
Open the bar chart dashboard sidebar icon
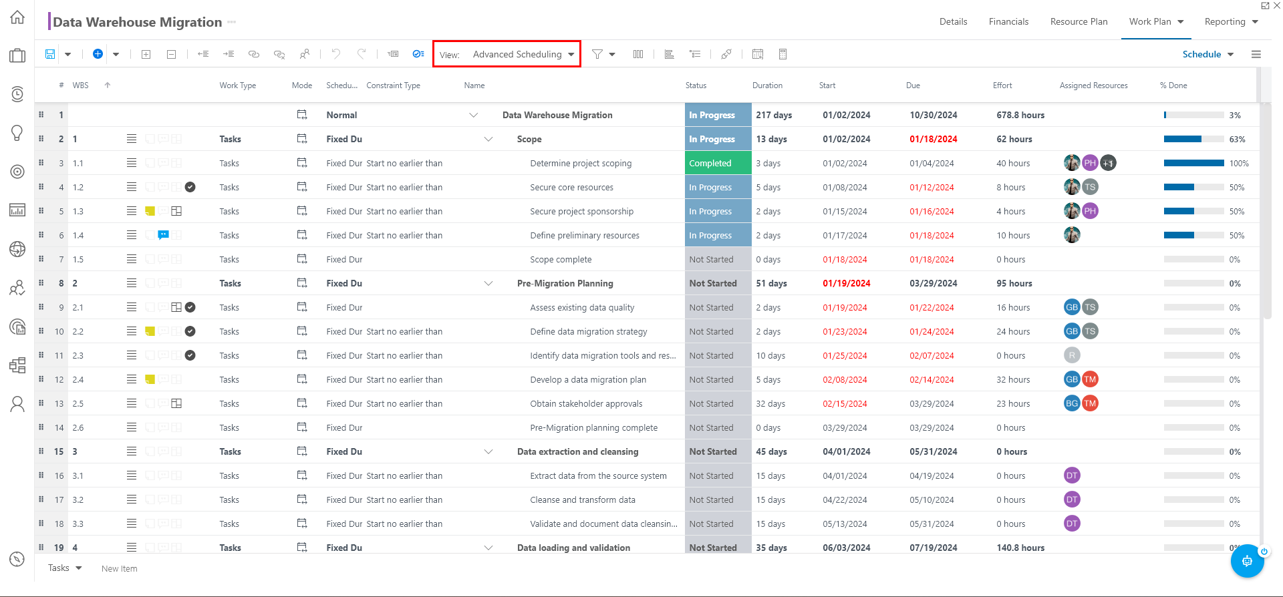[x=17, y=210]
